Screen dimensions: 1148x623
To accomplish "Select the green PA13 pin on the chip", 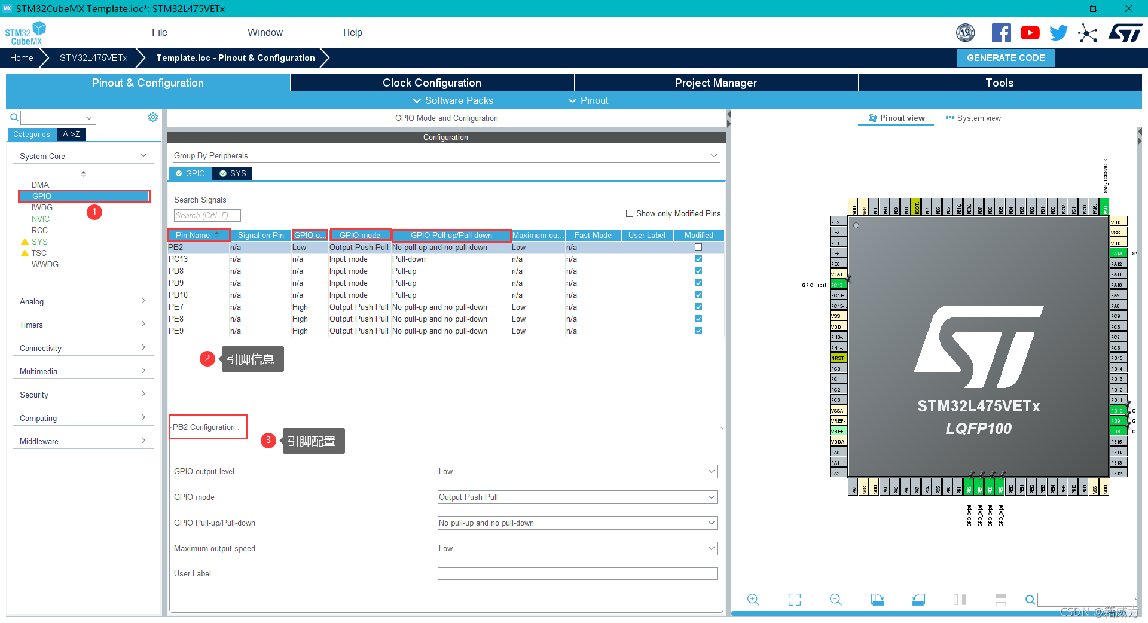I will point(1118,254).
